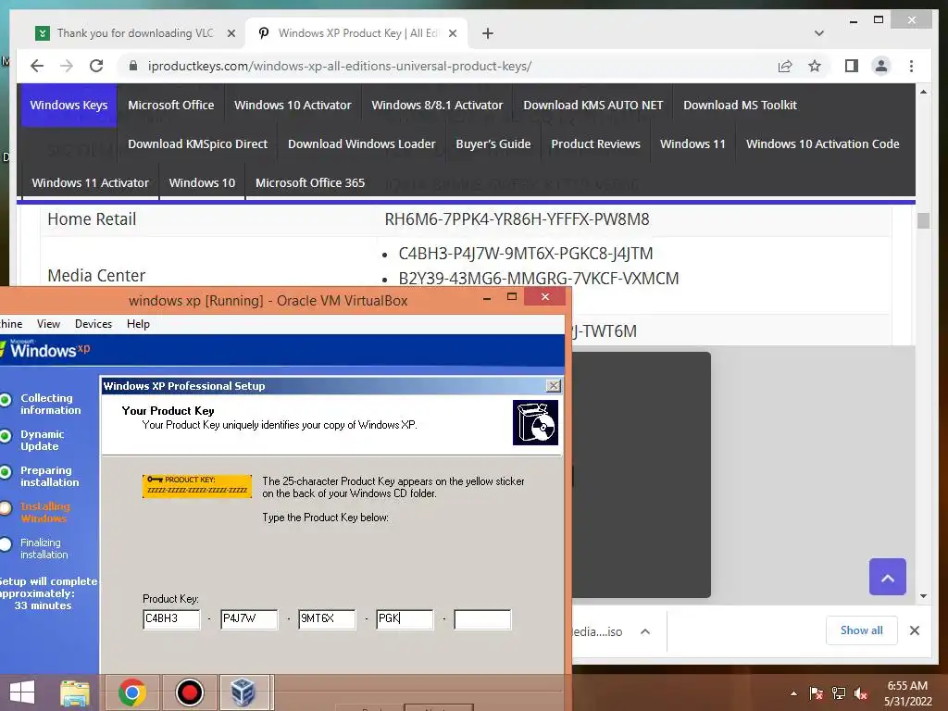
Task: Bookmark this page with the star icon
Action: pyautogui.click(x=815, y=66)
